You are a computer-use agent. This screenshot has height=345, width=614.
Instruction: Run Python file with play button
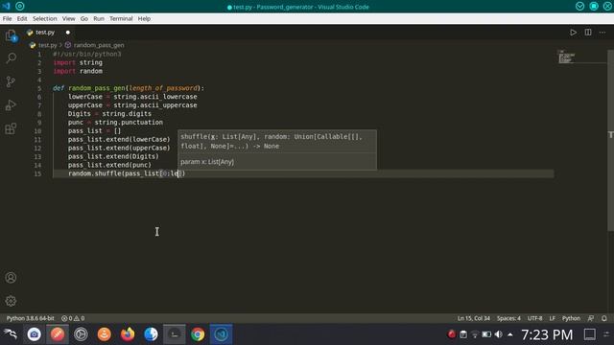coord(573,33)
